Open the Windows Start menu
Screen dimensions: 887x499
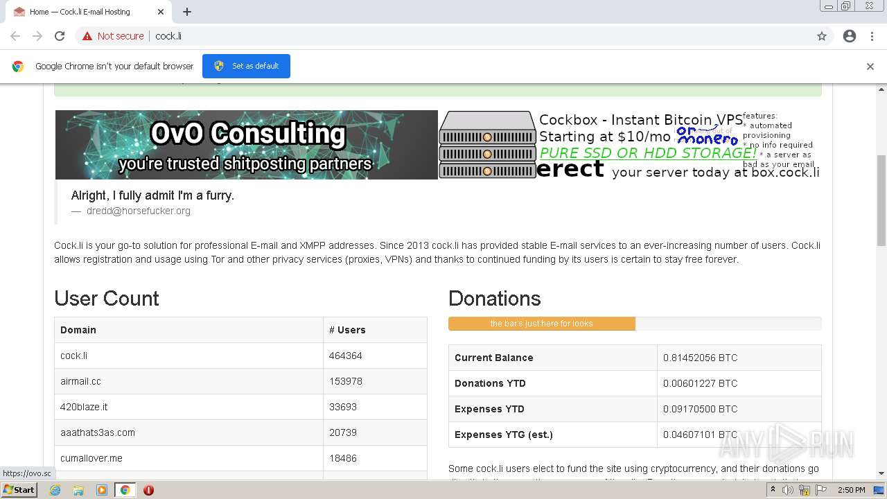click(19, 489)
